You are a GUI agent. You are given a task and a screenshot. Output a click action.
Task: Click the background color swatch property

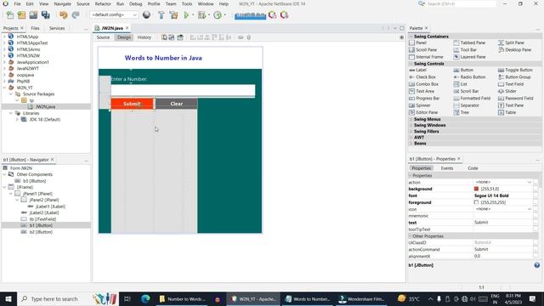pos(476,189)
